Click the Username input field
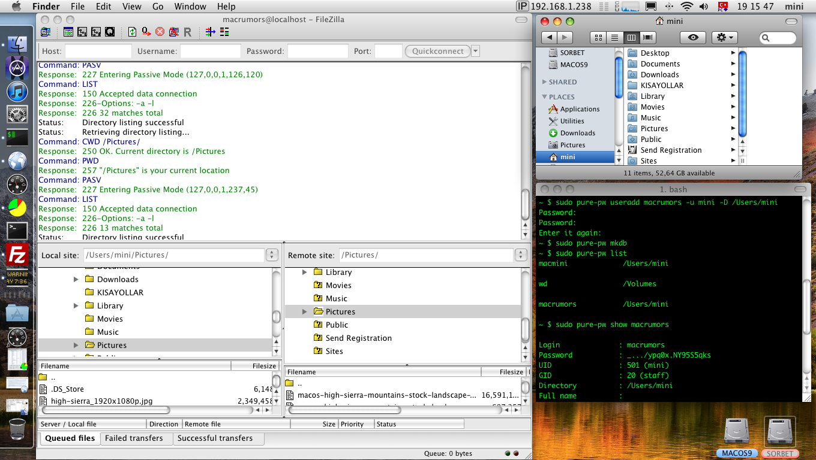The width and height of the screenshot is (816, 460). (210, 51)
